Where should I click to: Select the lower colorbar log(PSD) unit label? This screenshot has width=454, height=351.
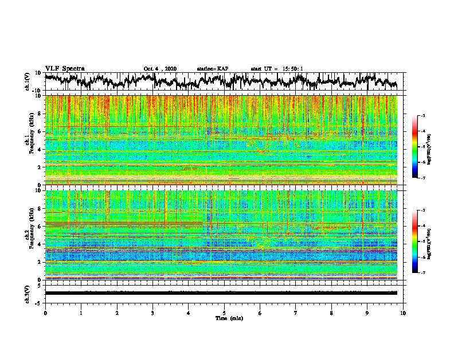tap(429, 244)
